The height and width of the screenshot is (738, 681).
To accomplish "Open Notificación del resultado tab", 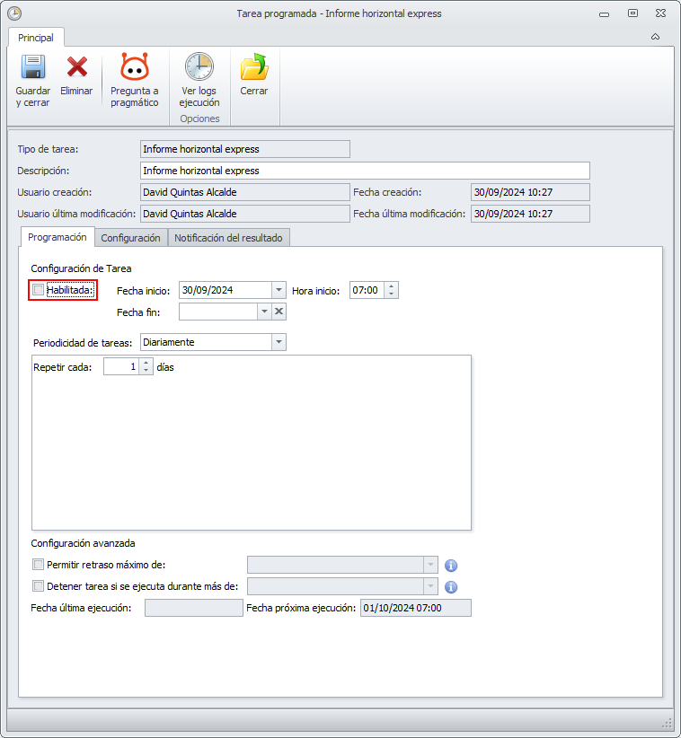I will coord(228,238).
